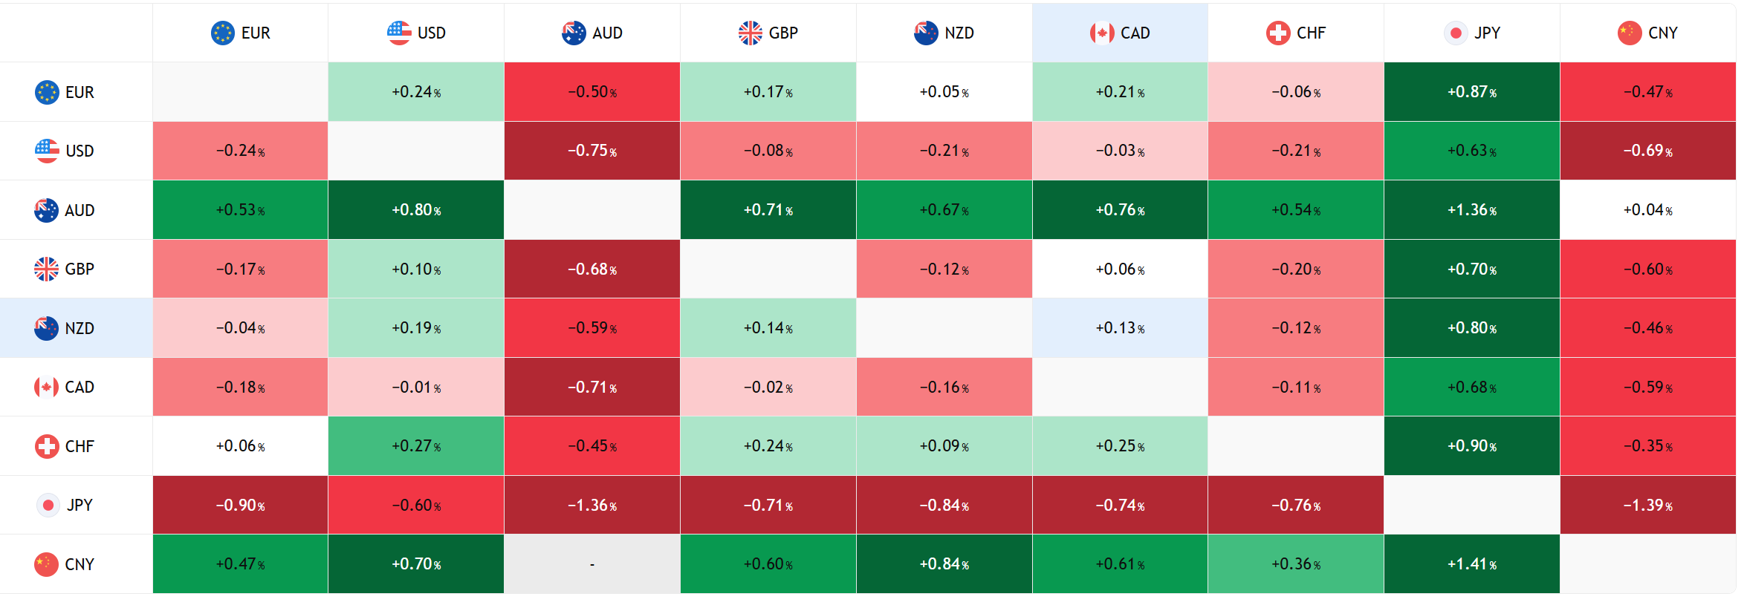Viewport: 1747px width, 608px height.
Task: Click the USD flag icon in column header
Action: click(x=399, y=33)
